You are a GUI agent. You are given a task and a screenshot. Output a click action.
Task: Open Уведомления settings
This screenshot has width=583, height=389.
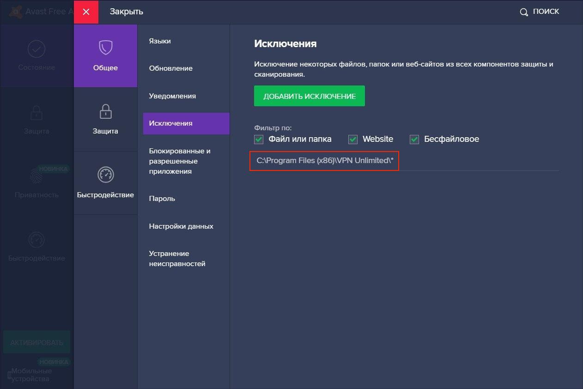coord(172,96)
